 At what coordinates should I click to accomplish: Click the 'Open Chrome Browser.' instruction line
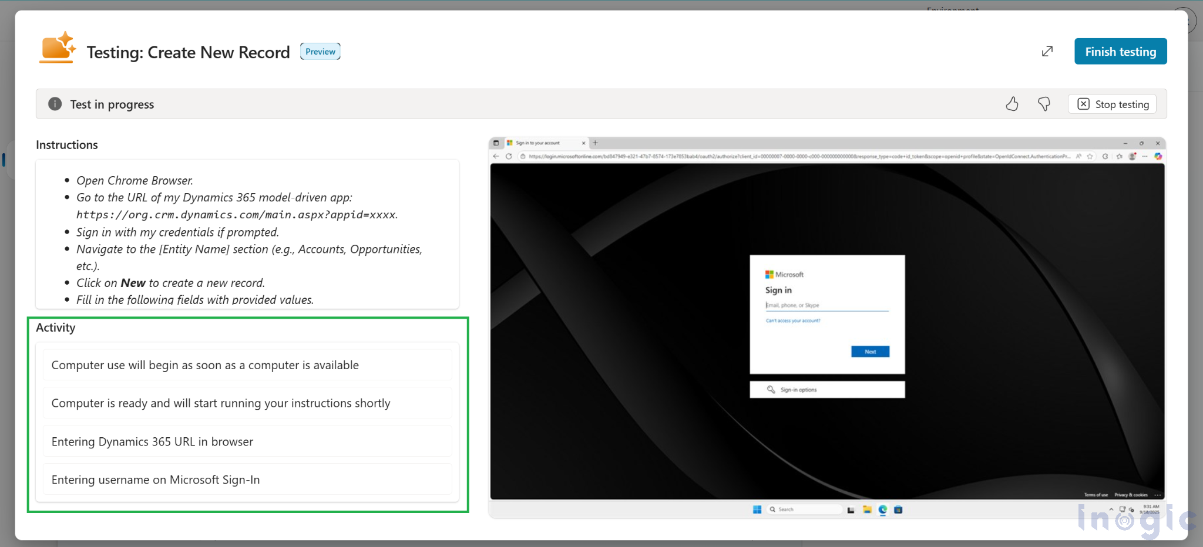135,181
